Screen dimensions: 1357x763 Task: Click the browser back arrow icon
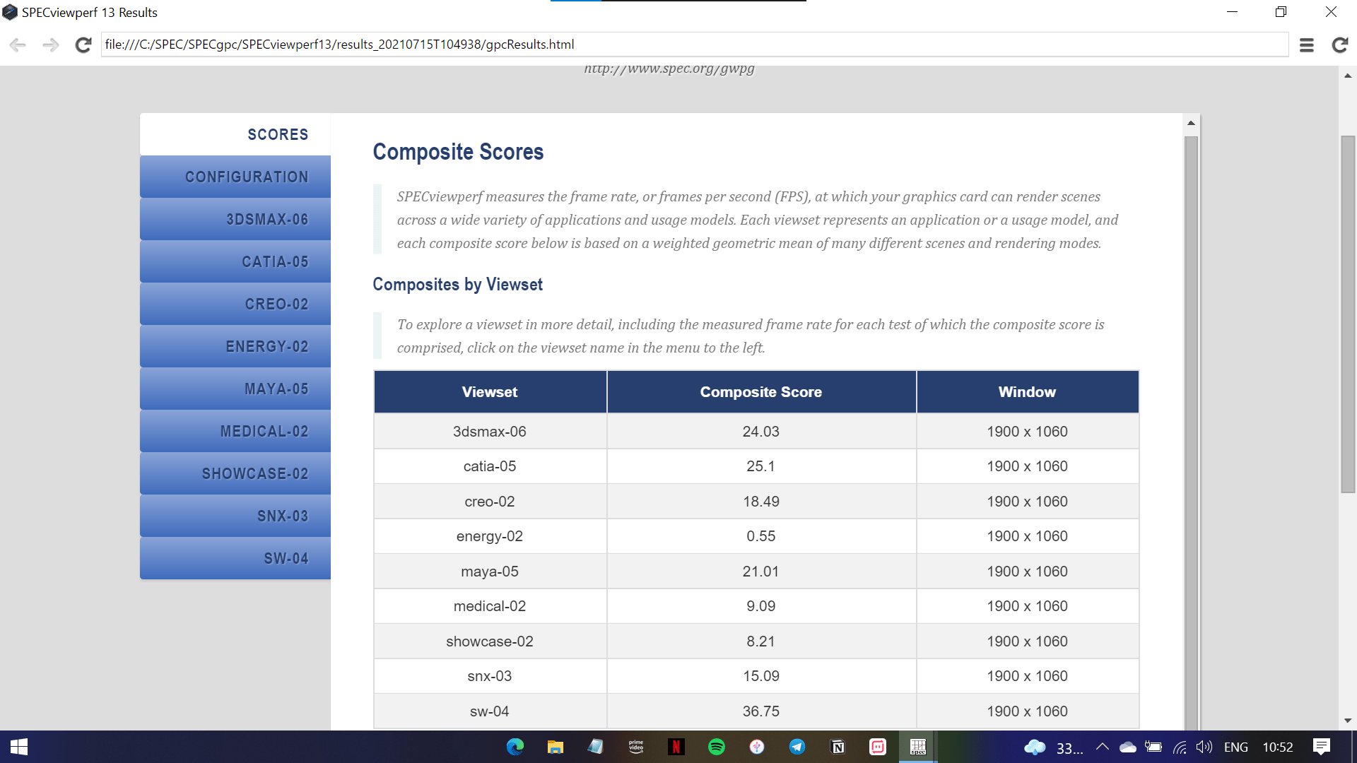(x=18, y=45)
